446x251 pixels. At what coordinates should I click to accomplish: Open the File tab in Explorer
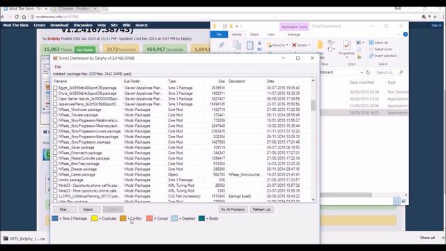coord(219,34)
